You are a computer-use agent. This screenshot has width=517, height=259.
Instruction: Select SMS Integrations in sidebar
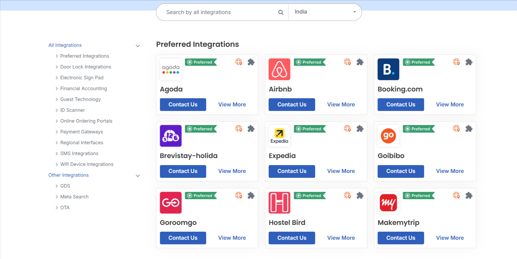point(79,153)
